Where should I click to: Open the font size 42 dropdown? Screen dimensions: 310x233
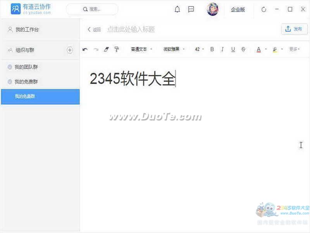[x=199, y=49]
